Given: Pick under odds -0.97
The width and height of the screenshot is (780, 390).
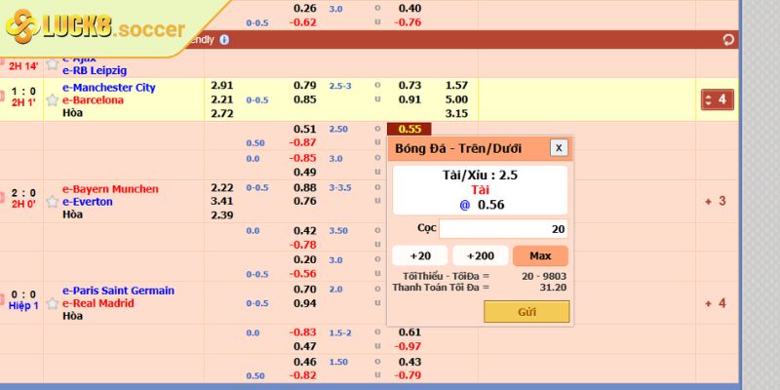Looking at the screenshot, I should click(408, 347).
